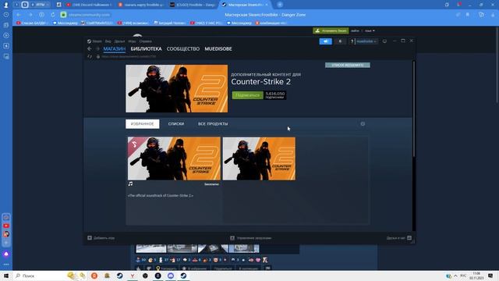Viewport: 499px width, 281px height.
Task: Go forward in Steam client navigation
Action: point(97,48)
